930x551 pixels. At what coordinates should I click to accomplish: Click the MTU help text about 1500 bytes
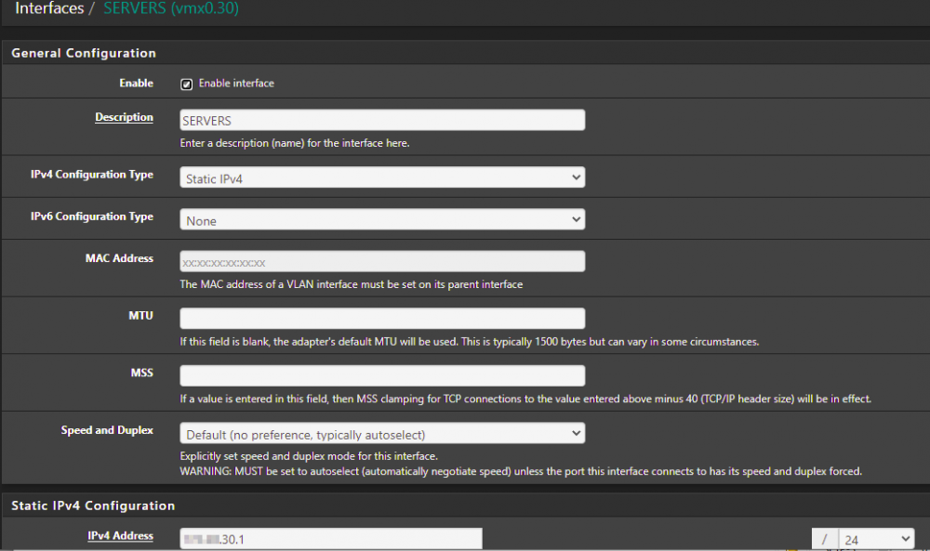(469, 342)
